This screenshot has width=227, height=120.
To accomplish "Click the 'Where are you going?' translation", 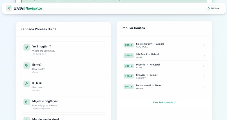I will coord(44,51).
